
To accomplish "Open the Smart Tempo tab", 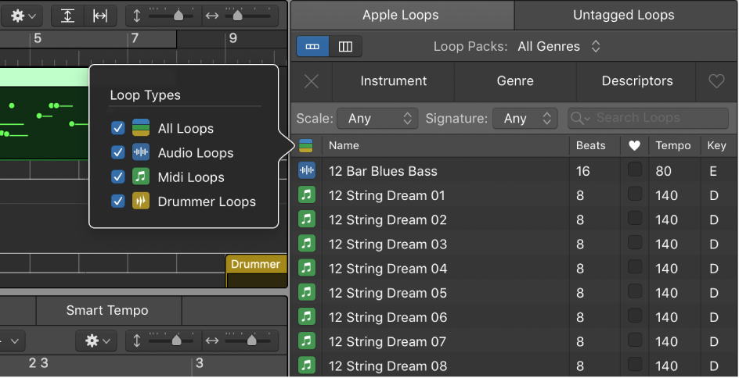I will [x=107, y=310].
